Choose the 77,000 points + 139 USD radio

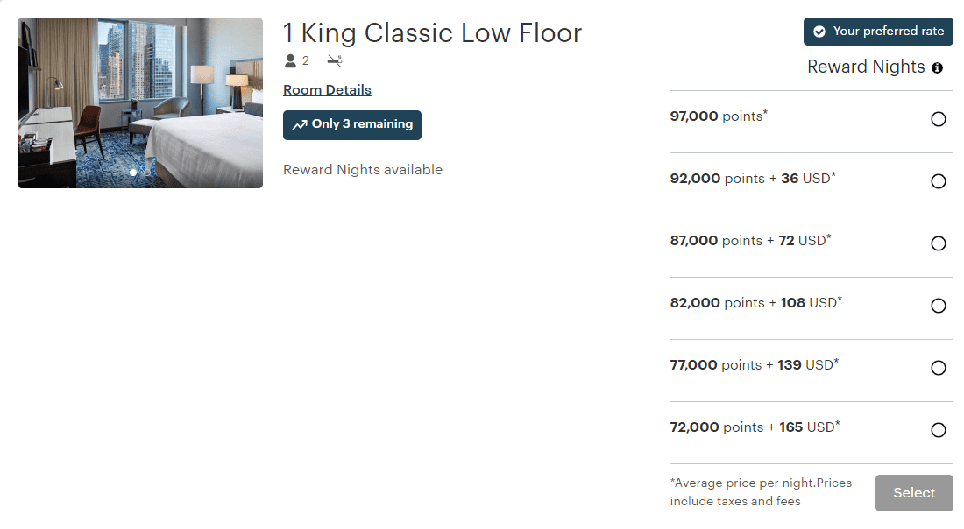pyautogui.click(x=939, y=368)
